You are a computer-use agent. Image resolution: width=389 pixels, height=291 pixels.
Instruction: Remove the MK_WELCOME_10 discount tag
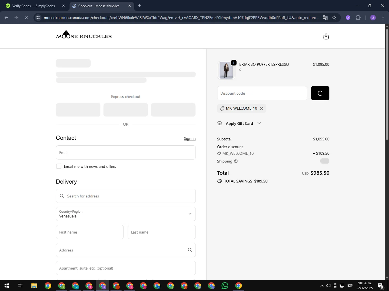click(261, 109)
